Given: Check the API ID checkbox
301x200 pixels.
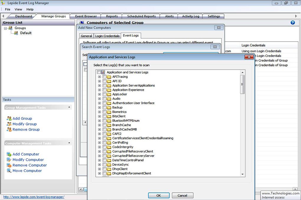Looking at the screenshot, I should 105,81.
